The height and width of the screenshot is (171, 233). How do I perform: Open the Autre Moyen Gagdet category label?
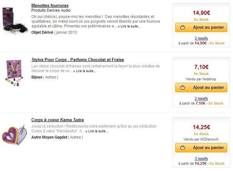49,137
